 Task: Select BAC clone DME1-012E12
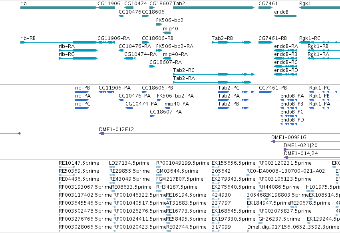(116, 130)
